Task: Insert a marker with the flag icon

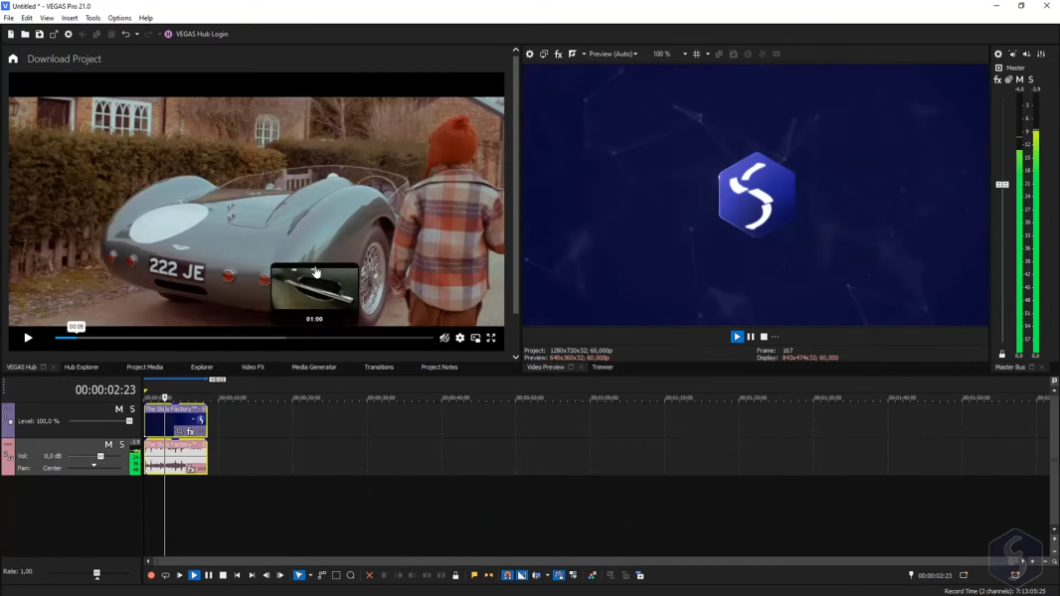Action: [x=474, y=576]
